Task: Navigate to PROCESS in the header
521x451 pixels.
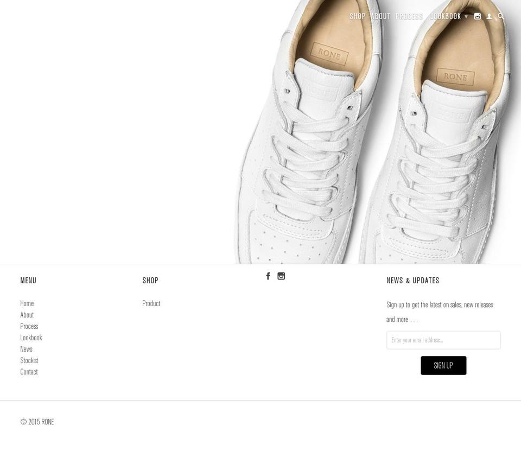Action: (409, 16)
